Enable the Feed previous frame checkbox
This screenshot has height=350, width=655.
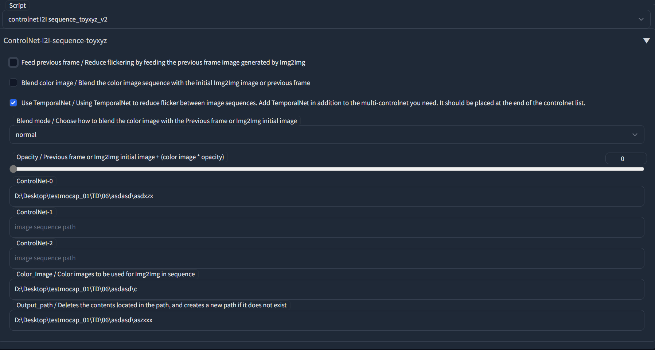tap(13, 62)
